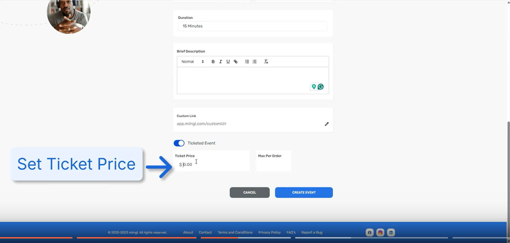This screenshot has height=243, width=510.
Task: Open the Normal text style dropdown
Action: (x=192, y=62)
